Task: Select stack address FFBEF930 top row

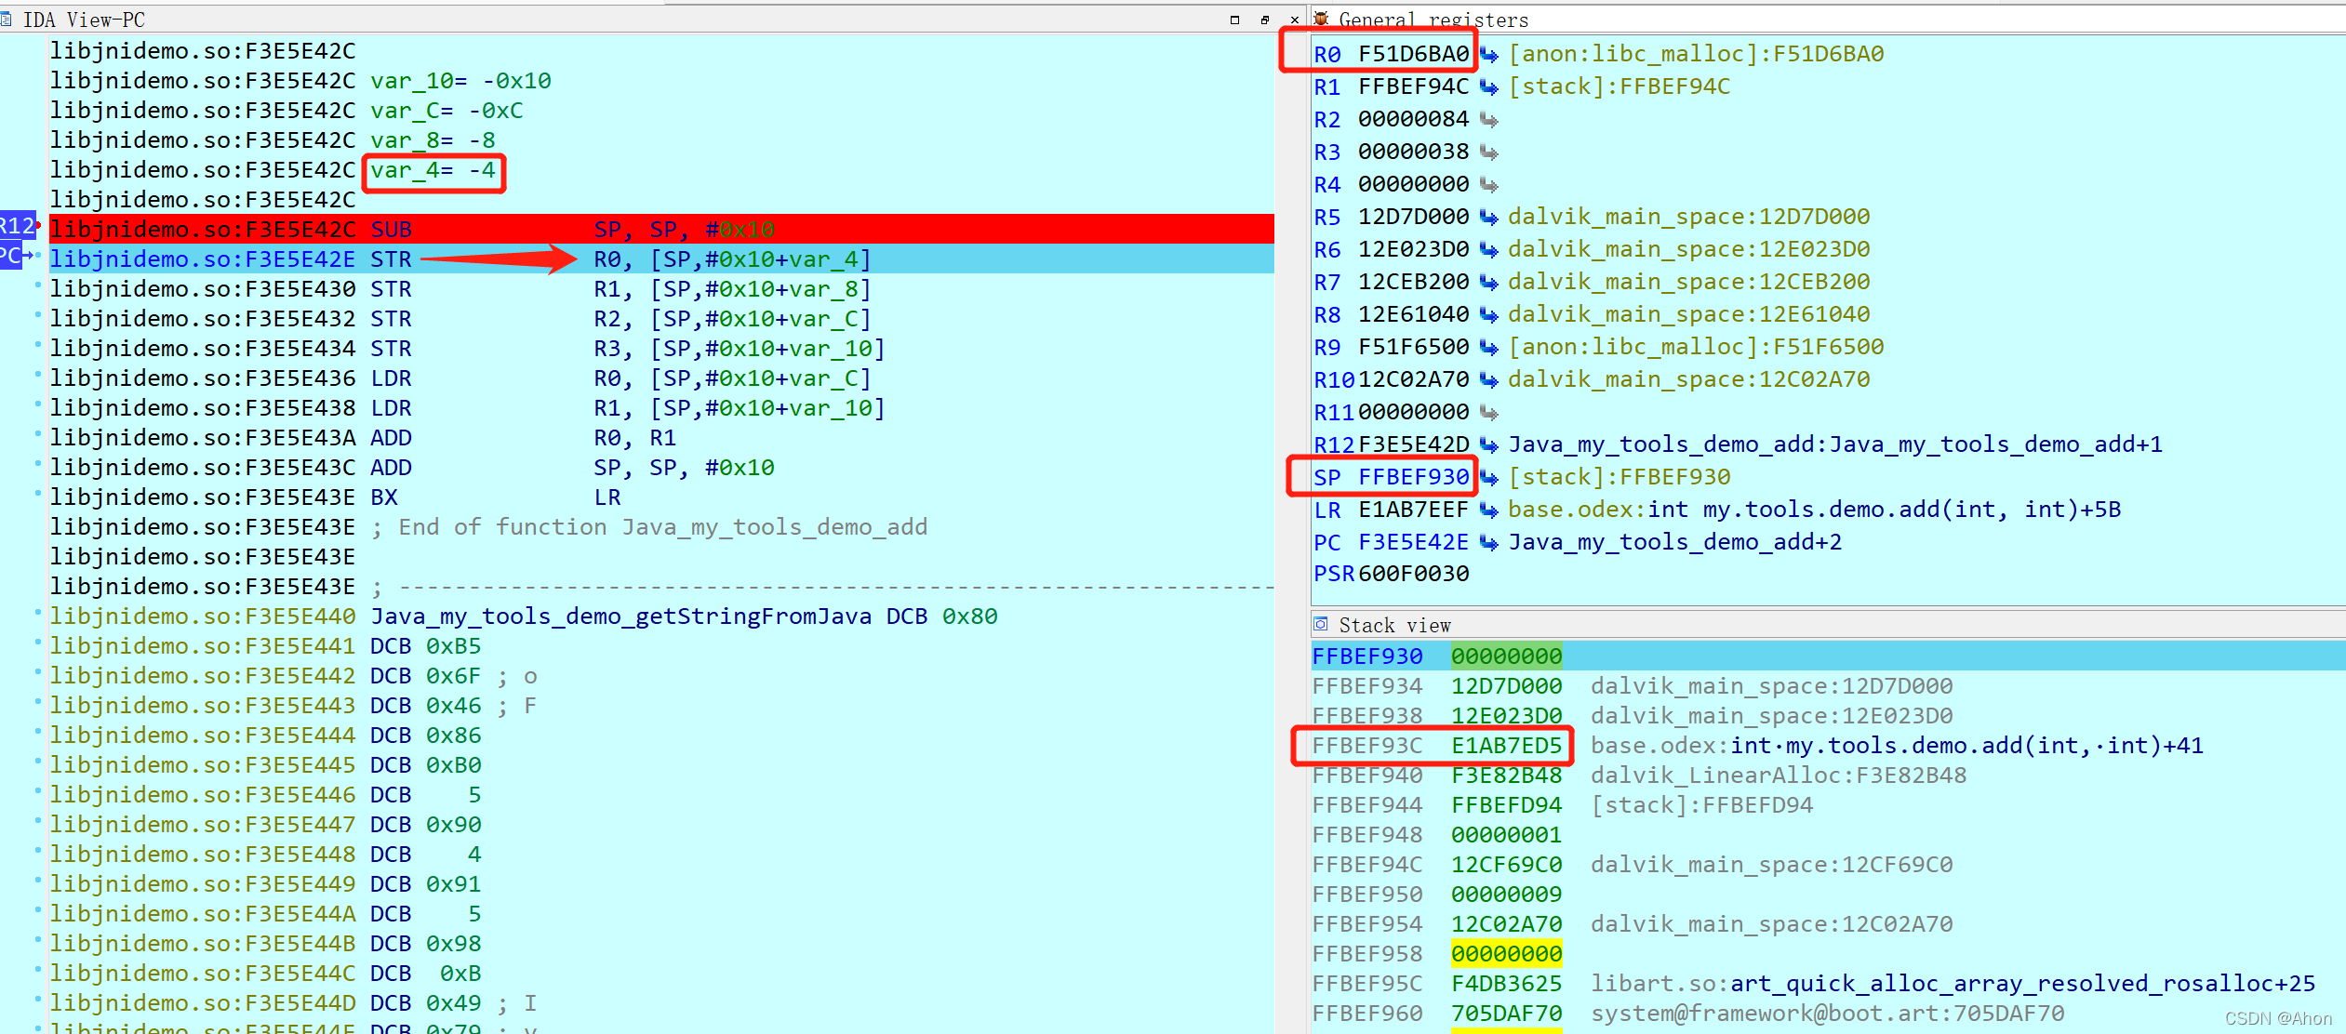Action: 1828,656
